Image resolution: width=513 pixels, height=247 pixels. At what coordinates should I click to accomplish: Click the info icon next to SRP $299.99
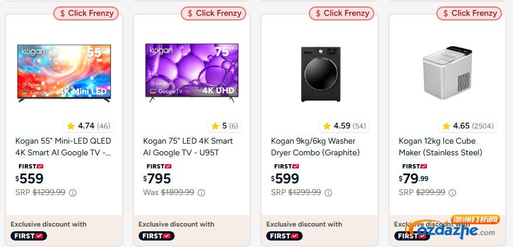453,193
